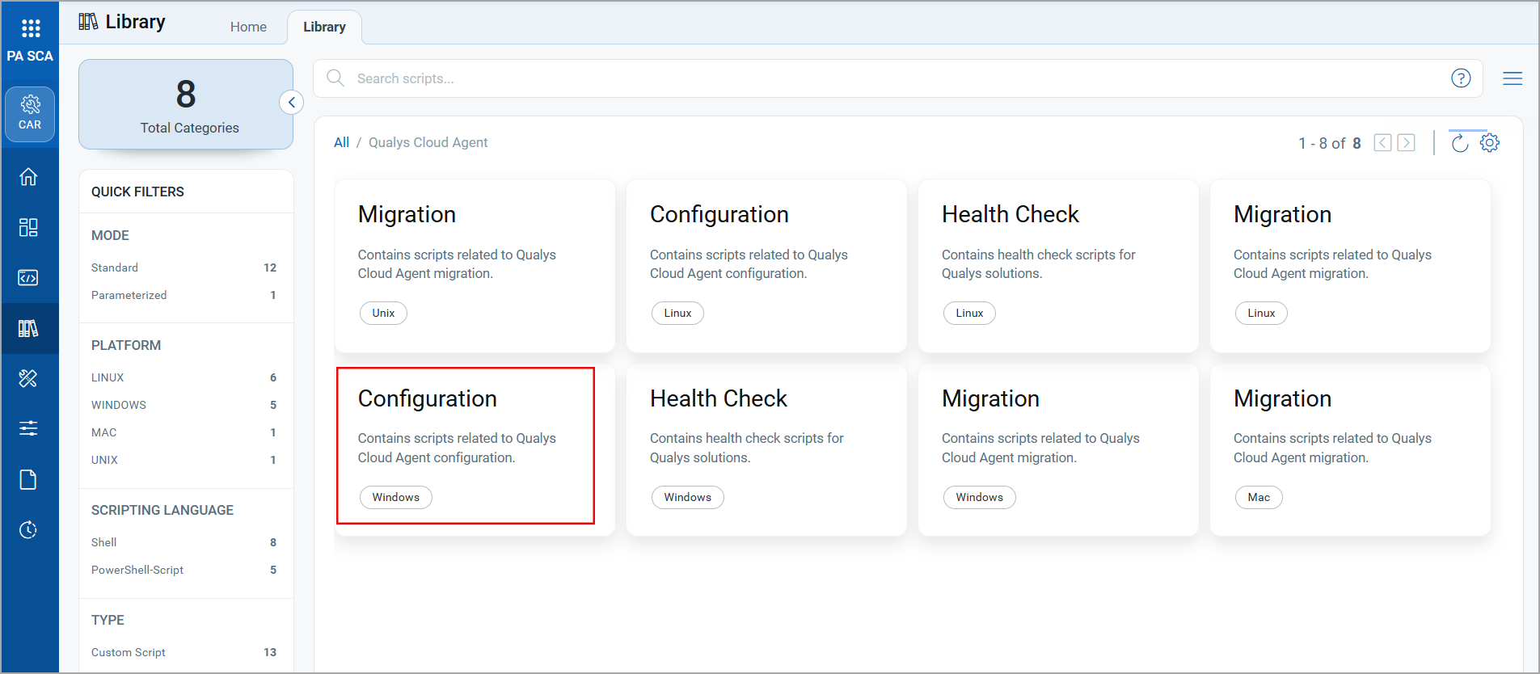Collapse the quick filters side panel
Viewport: 1540px width, 674px height.
point(291,103)
